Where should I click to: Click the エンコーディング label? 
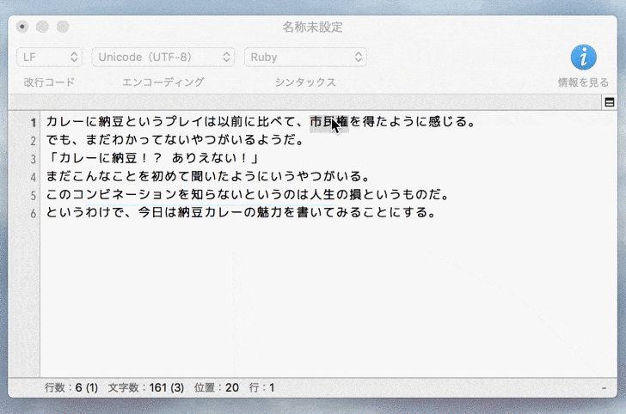pyautogui.click(x=163, y=82)
